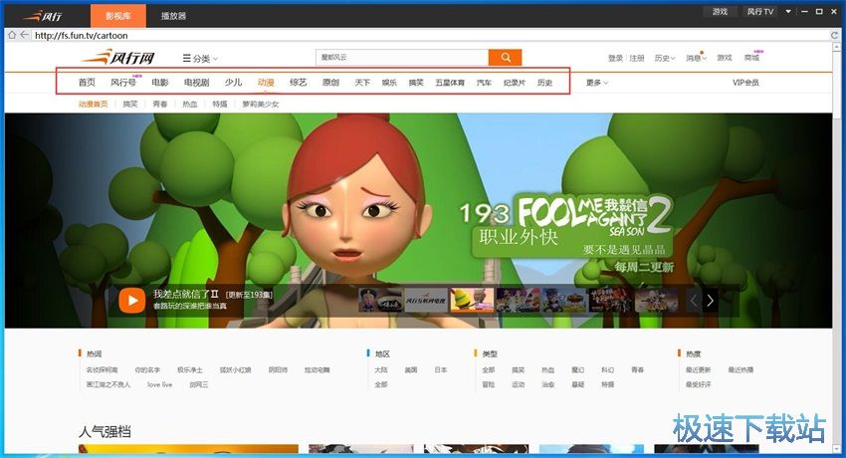The height and width of the screenshot is (458, 846).
Task: Filter region by 日本
Action: pyautogui.click(x=441, y=370)
